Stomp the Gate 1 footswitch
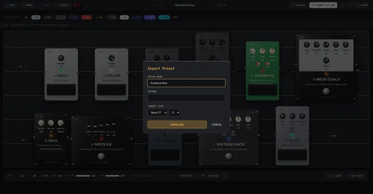Screen dimensions: 373x194 (61, 89)
